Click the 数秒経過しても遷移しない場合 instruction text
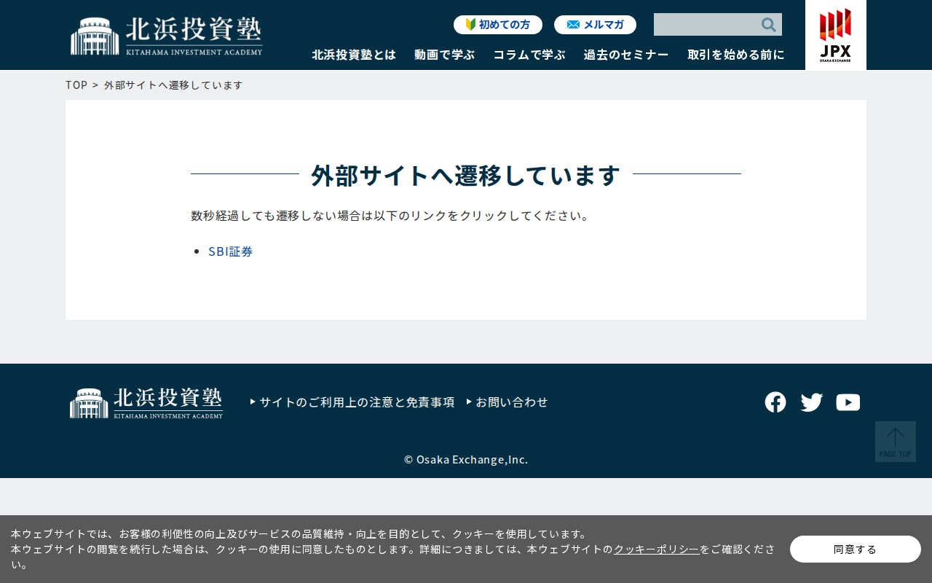932x583 pixels. pyautogui.click(x=390, y=216)
